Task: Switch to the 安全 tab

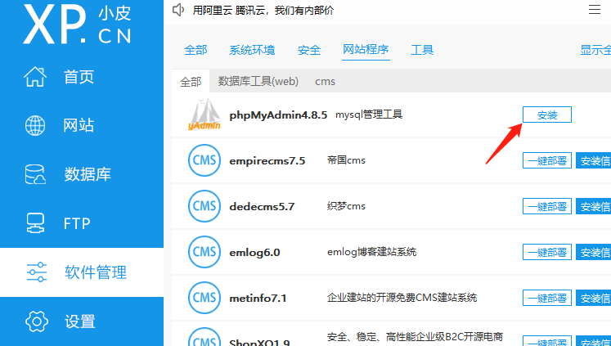Action: (309, 50)
